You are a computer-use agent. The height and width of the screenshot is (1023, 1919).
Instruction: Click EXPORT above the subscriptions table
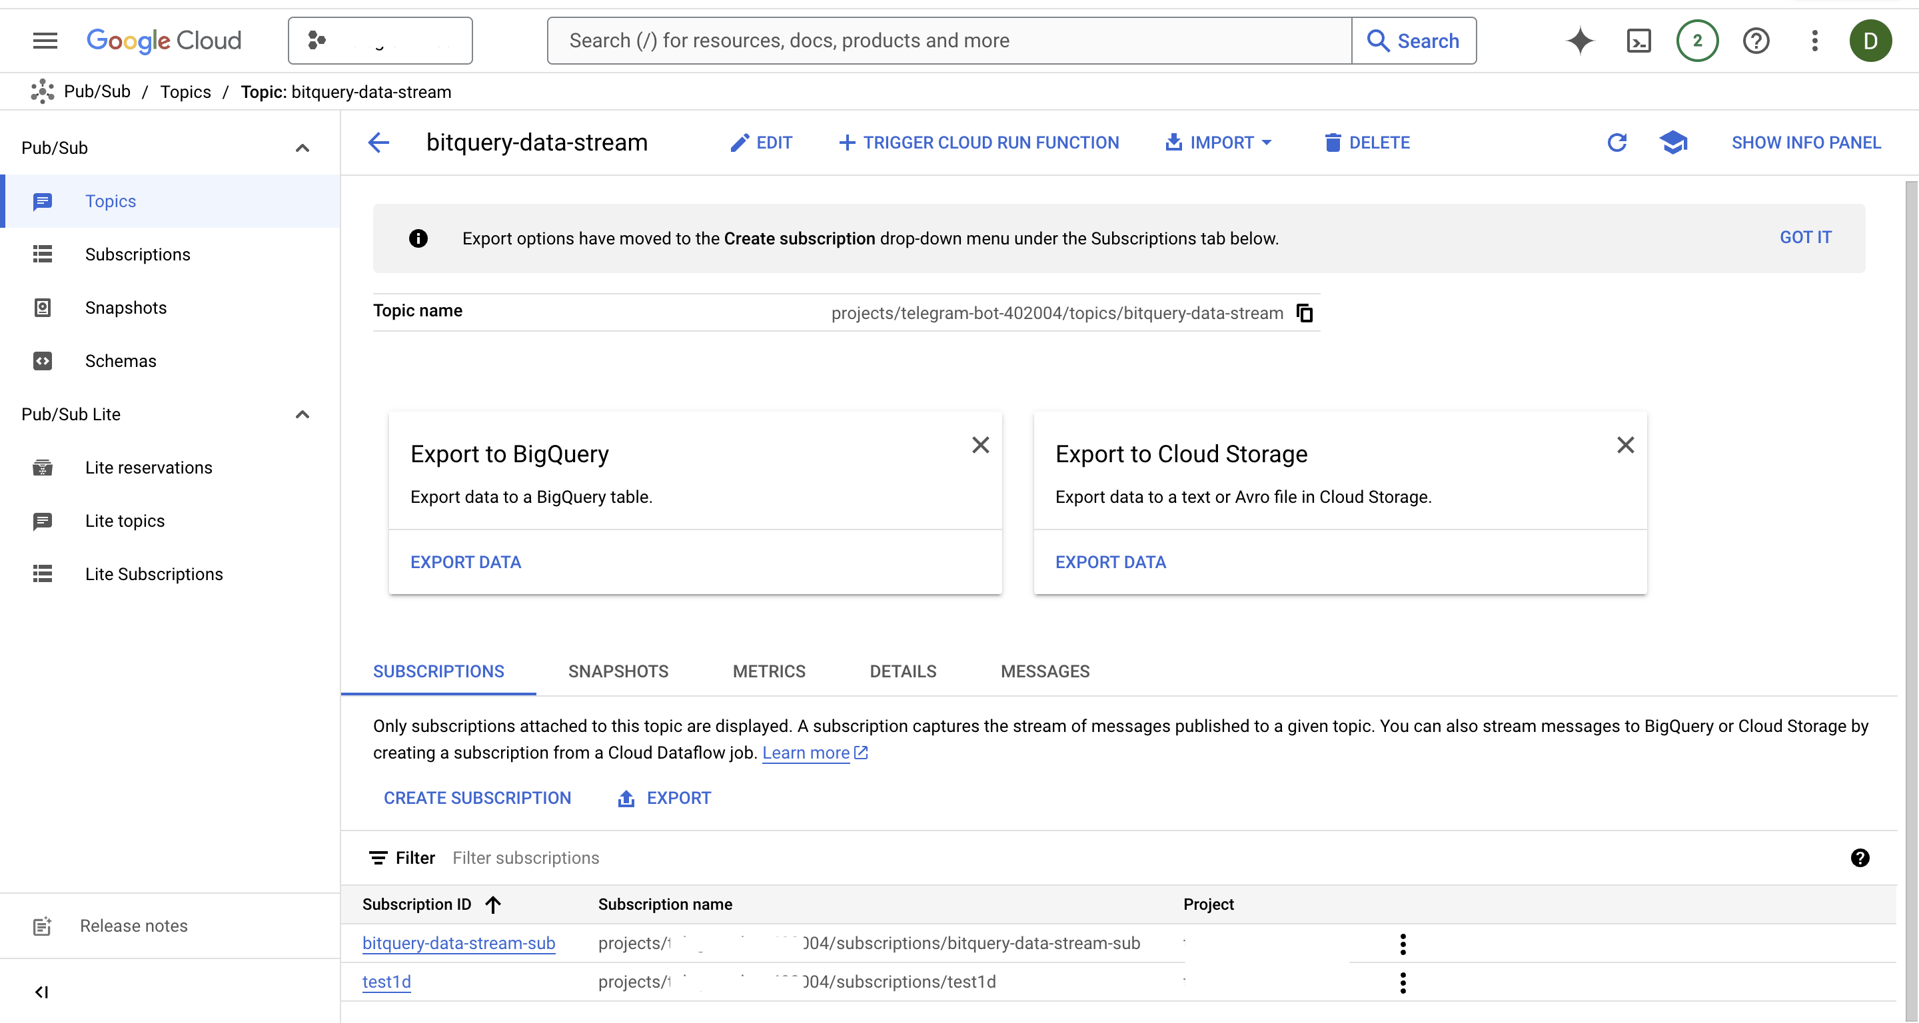664,797
